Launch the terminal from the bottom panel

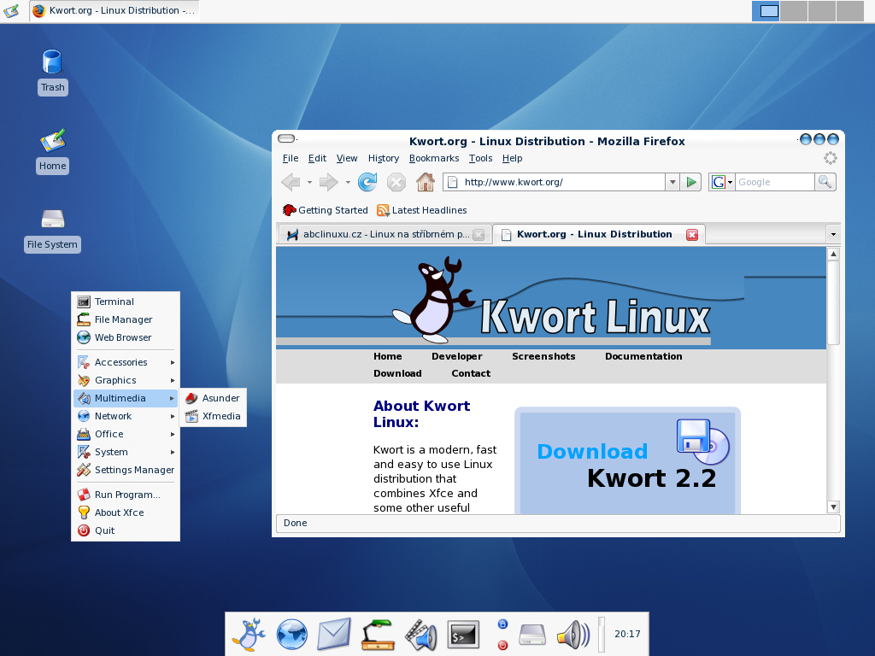click(x=463, y=635)
